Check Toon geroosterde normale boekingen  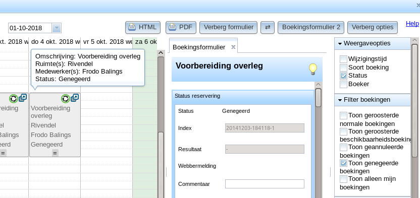point(343,115)
